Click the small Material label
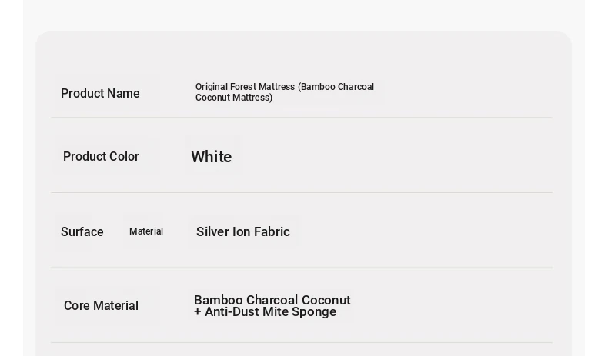The height and width of the screenshot is (356, 608). [x=146, y=231]
